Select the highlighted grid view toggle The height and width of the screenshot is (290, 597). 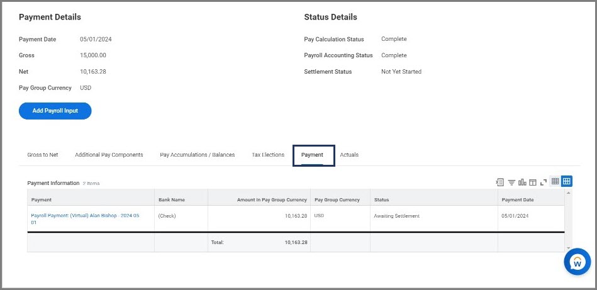566,182
